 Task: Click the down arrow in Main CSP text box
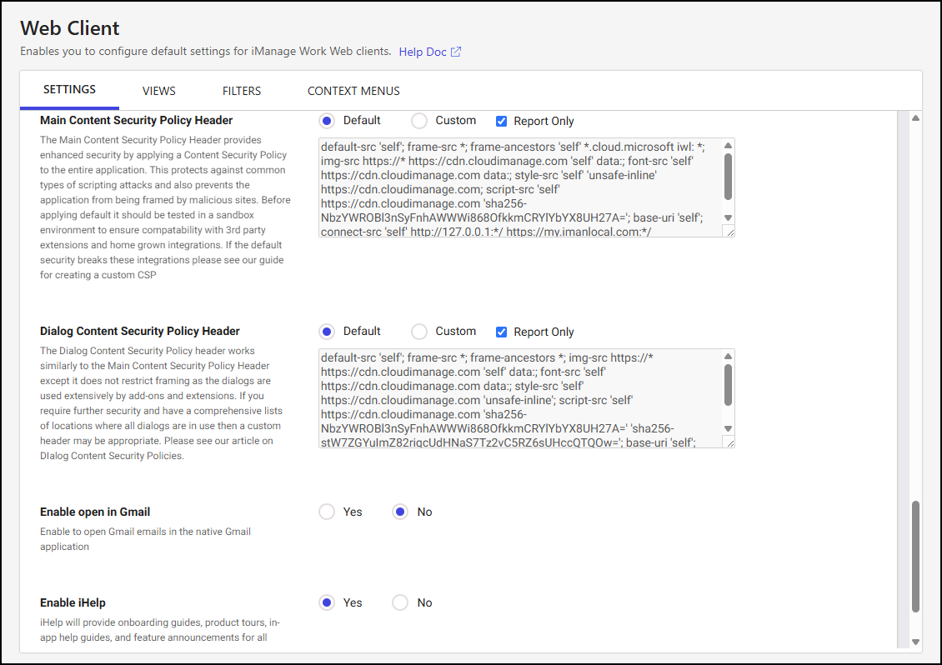click(x=728, y=217)
